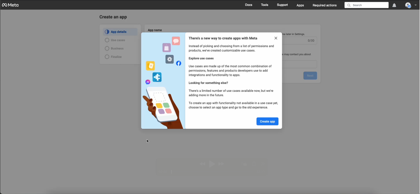
Task: Click the Meta logo in the header
Action: pos(10,5)
